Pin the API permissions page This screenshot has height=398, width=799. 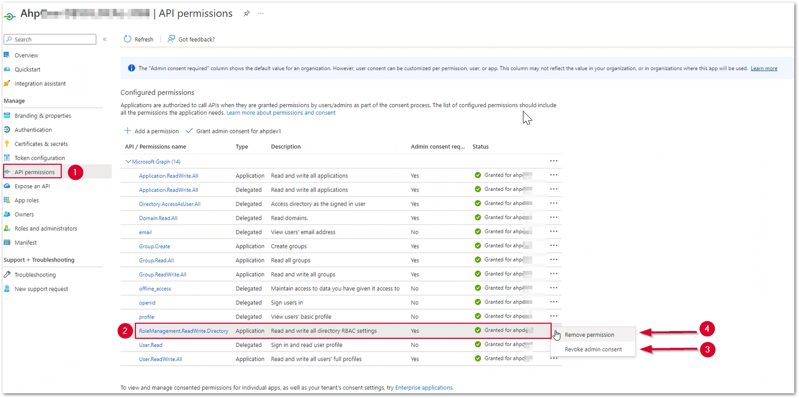(246, 14)
